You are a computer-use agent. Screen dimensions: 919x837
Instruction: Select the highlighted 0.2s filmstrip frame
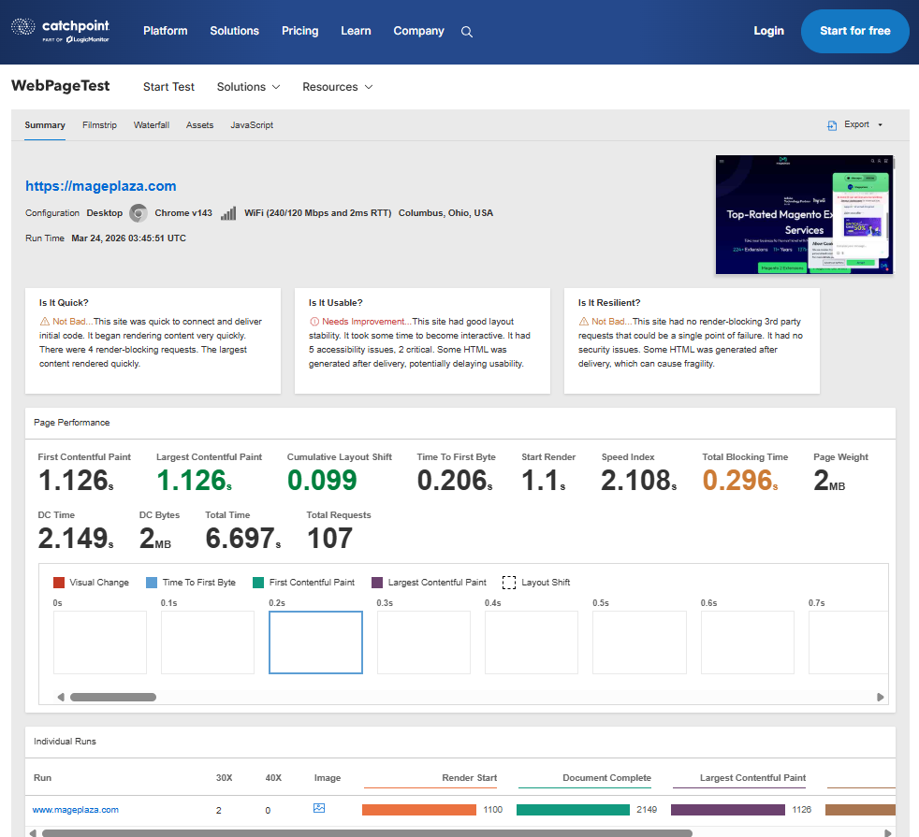pyautogui.click(x=315, y=642)
